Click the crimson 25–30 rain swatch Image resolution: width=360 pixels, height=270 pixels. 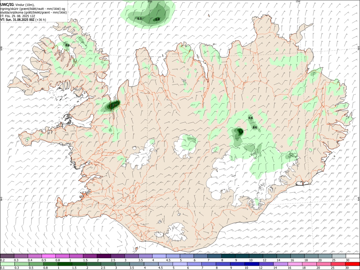pos(338,264)
